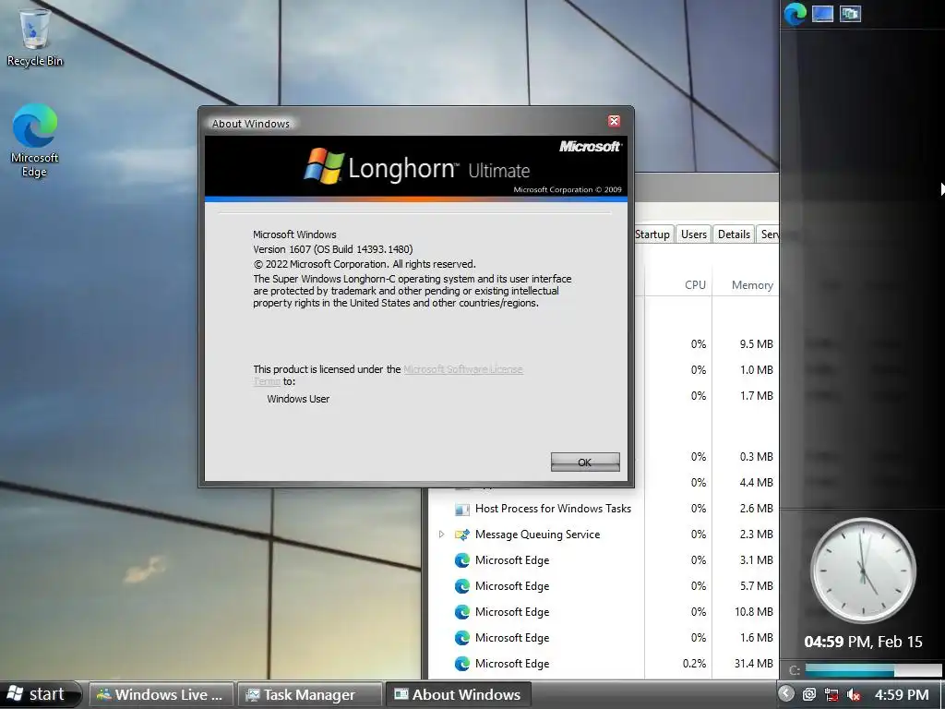Click the Edge icon in the 1.6 MB row
Viewport: 945px width, 709px height.
462,638
